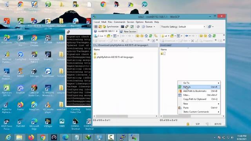Open Google Chrome from the taskbar

pyautogui.click(x=42, y=137)
